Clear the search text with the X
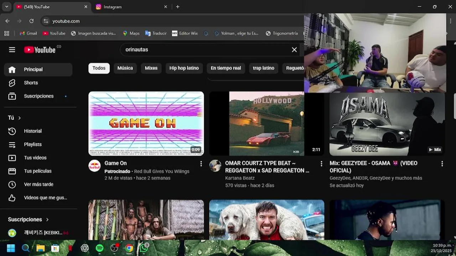The image size is (456, 256). click(x=294, y=50)
